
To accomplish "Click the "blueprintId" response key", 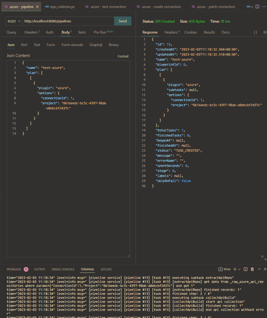I will coord(168,64).
